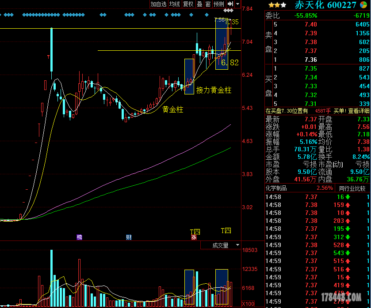Select the 14:59 tick with volume 528
The height and width of the screenshot is (308, 371).
coord(317,245)
